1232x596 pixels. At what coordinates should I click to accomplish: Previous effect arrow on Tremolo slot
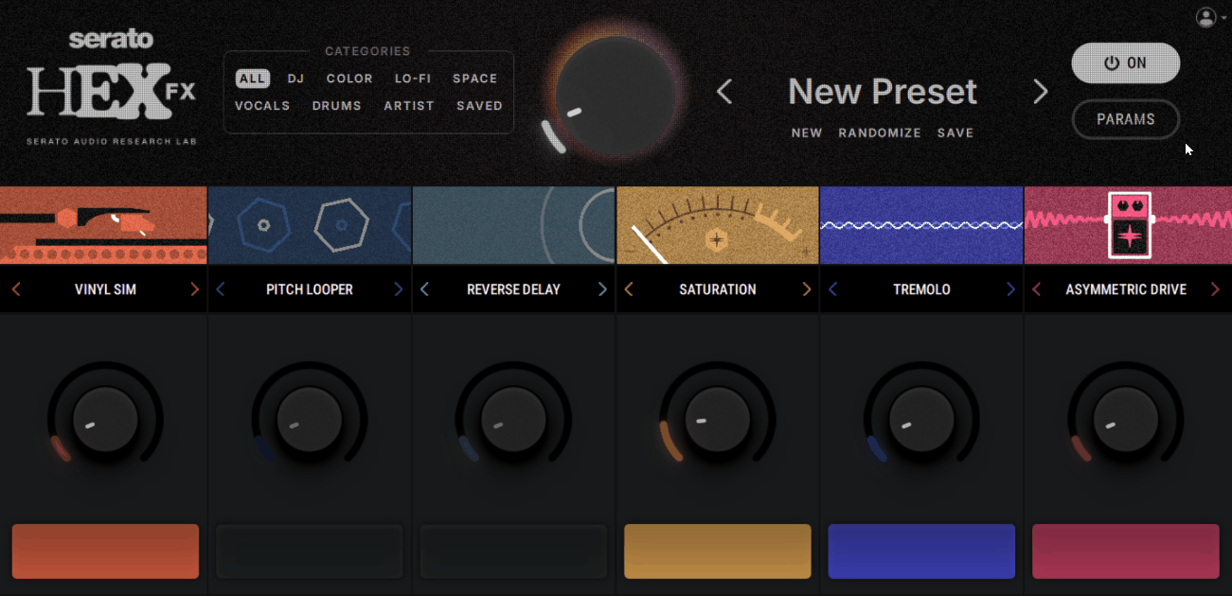pyautogui.click(x=832, y=289)
